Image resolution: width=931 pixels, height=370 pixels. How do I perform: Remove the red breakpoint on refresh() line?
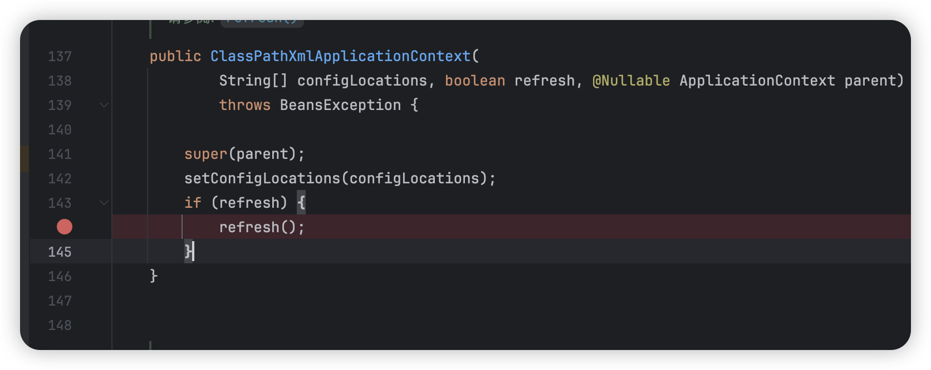tap(65, 227)
